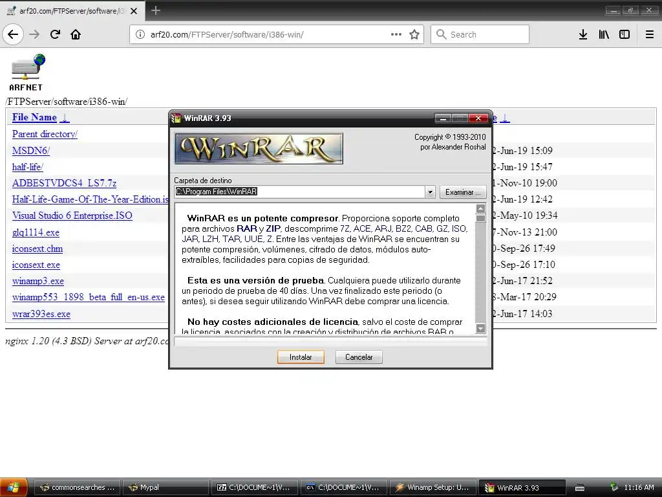Click the license text scrollbar thumb
This screenshot has width=662, height=497.
pos(480,219)
